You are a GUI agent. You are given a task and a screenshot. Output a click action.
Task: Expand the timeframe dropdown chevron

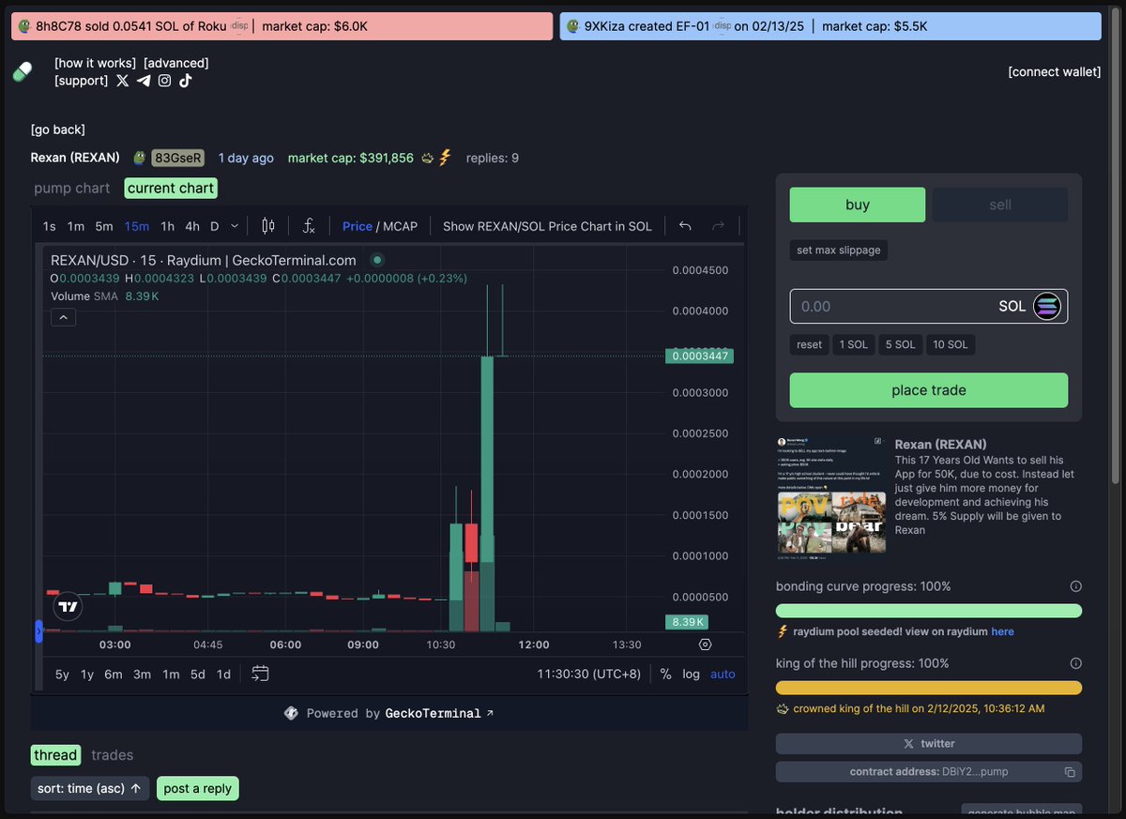point(235,226)
